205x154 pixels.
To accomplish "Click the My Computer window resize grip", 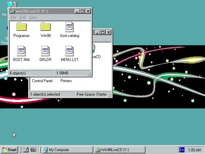I will [110, 95].
